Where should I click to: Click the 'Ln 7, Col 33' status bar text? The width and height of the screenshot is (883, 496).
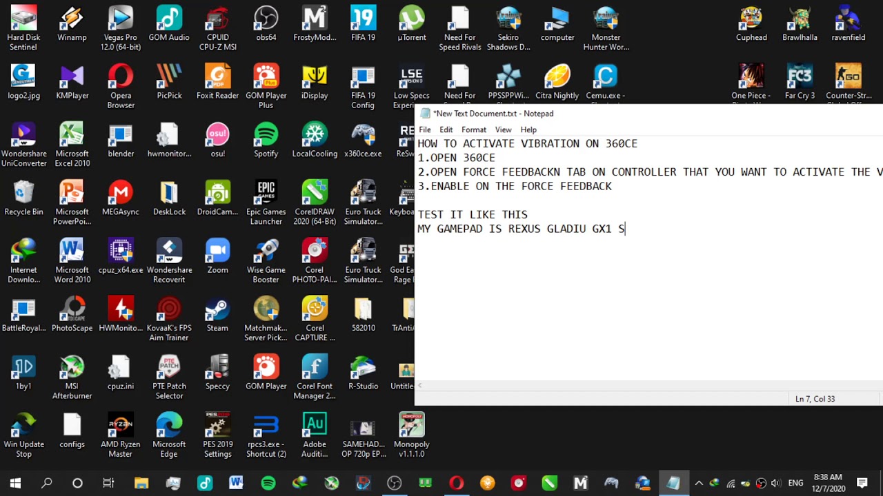[x=815, y=399]
